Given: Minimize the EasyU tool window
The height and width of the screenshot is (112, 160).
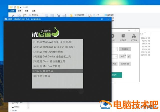Looking at the screenshot, I should pyautogui.click(x=129, y=31).
